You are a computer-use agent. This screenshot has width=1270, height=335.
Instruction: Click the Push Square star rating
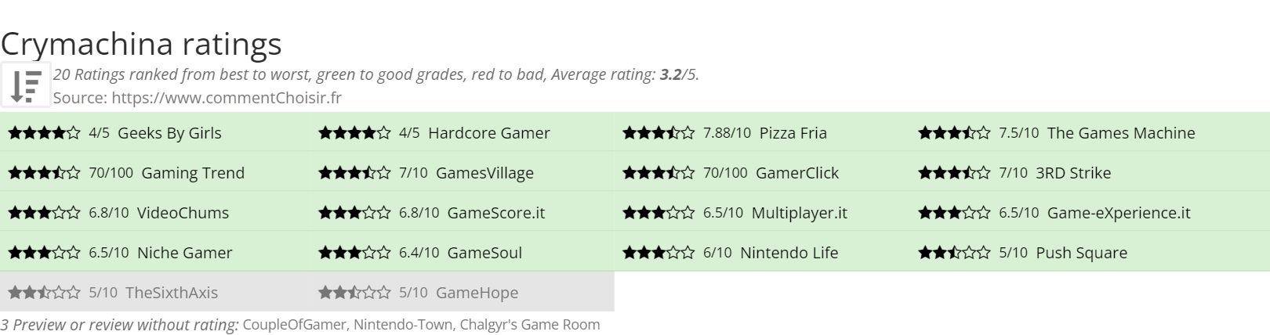[x=954, y=253]
